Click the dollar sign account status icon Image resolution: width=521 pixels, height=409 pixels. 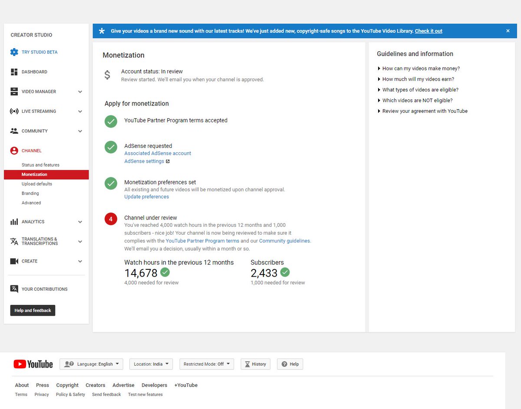107,75
